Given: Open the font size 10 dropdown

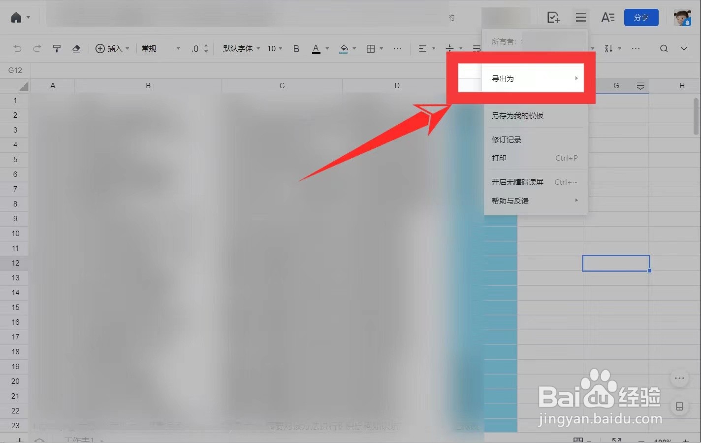Looking at the screenshot, I should (275, 48).
